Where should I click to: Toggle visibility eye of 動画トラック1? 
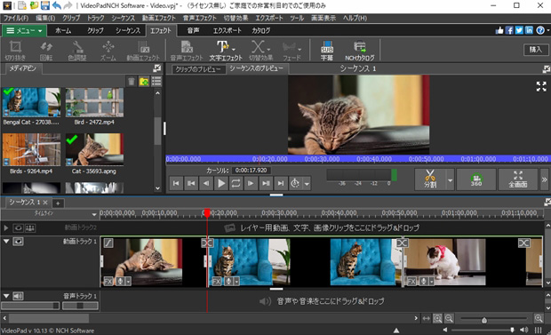point(19,242)
